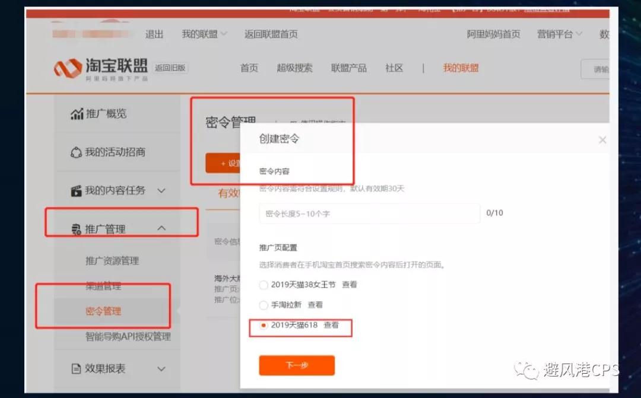The image size is (641, 398).
Task: Open 超级搜索 in main navigation
Action: tap(294, 68)
